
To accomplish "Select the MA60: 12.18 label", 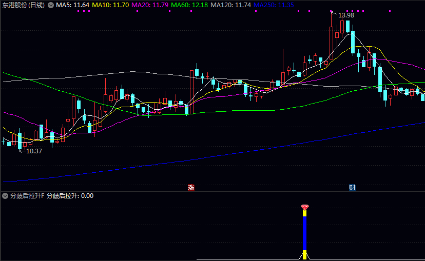I will [189, 5].
